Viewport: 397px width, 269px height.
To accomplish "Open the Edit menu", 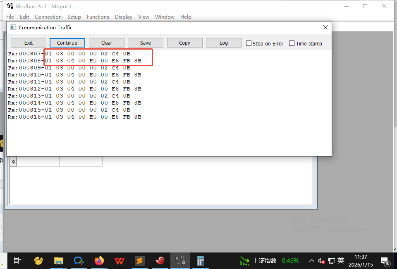I will coord(24,17).
